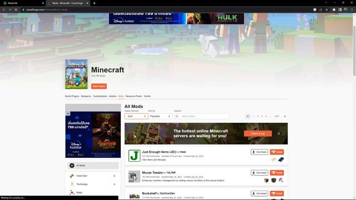This screenshot has height=200, width=356.
Task: Download Just Enough Items mod
Action: tap(259, 152)
